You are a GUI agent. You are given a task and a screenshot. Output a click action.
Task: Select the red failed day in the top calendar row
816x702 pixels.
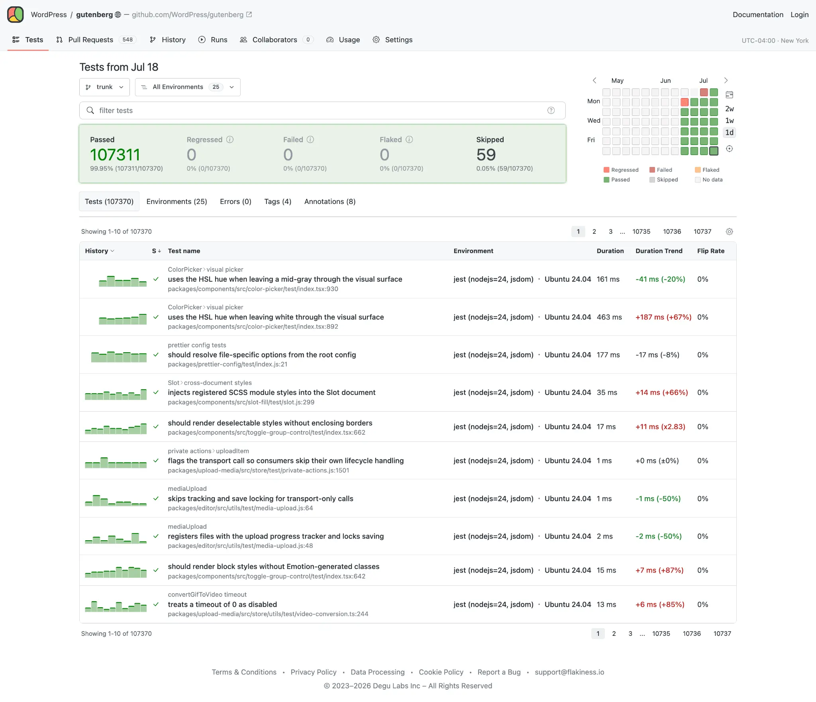[704, 92]
